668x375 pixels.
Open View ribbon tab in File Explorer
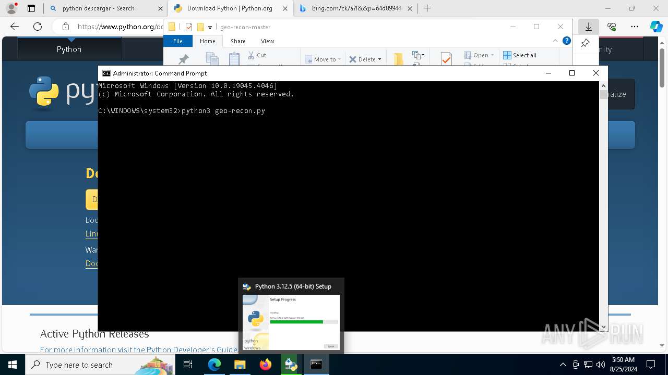(x=267, y=41)
